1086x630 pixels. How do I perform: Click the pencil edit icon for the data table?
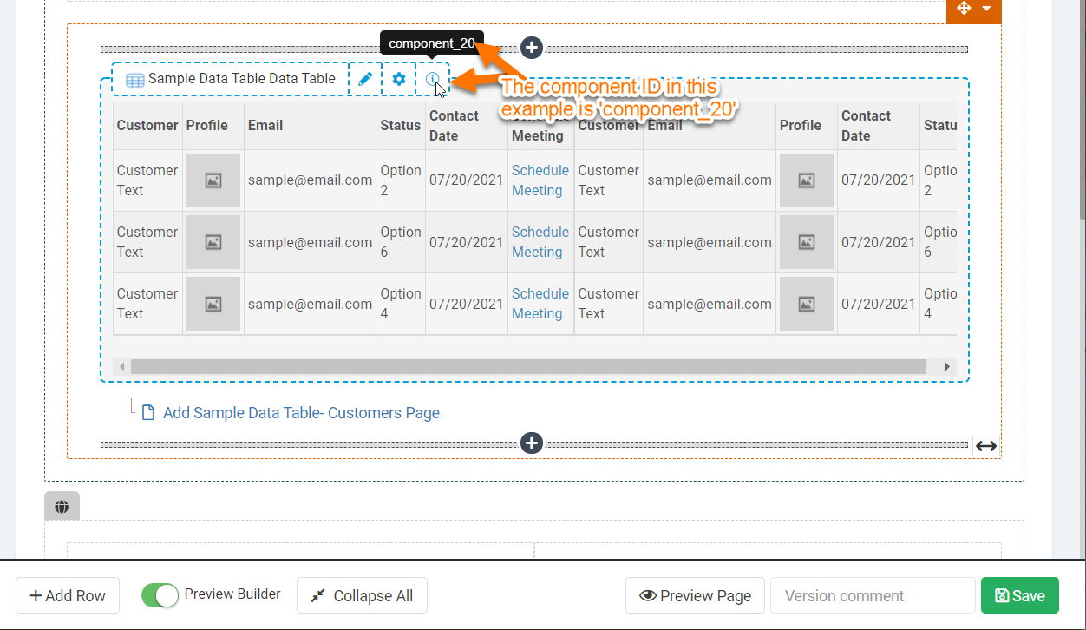pyautogui.click(x=365, y=79)
